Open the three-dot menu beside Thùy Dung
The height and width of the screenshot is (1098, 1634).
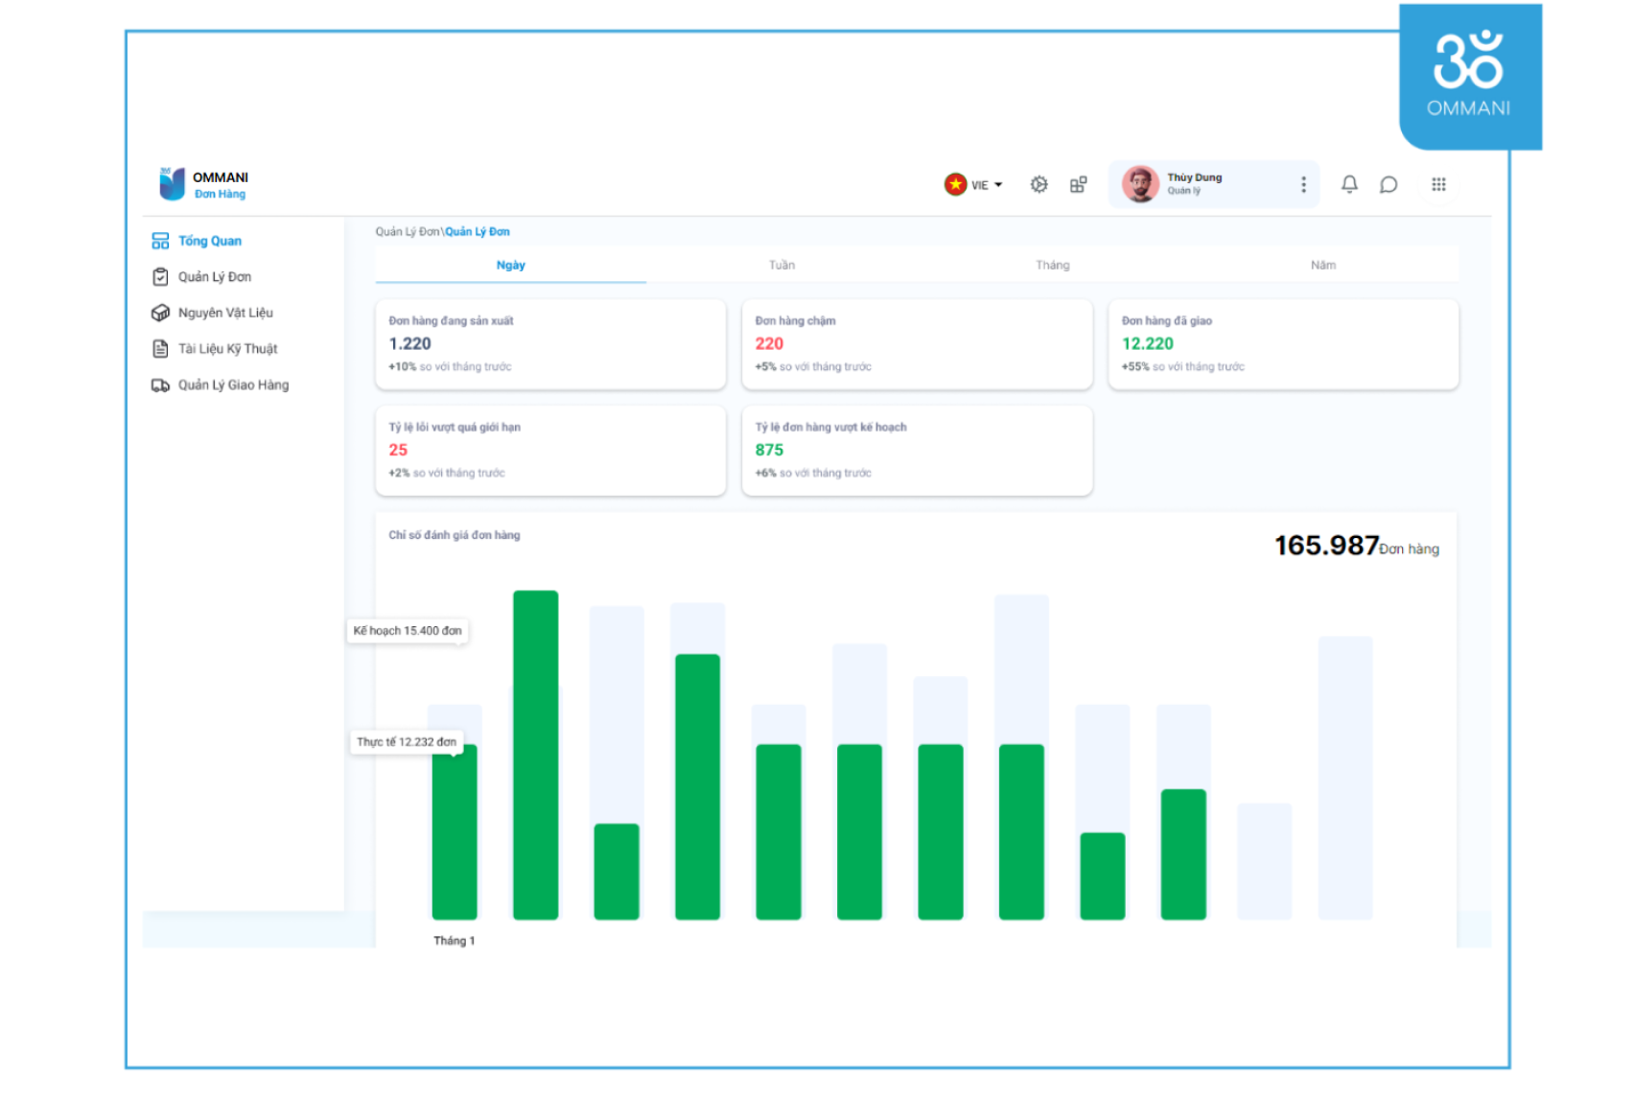pos(1303,184)
